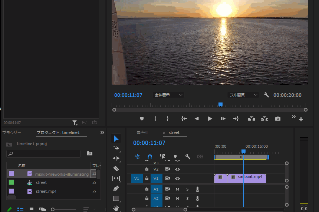This screenshot has height=212, width=319.
Task: Go to Out point button
Action: (x=236, y=119)
